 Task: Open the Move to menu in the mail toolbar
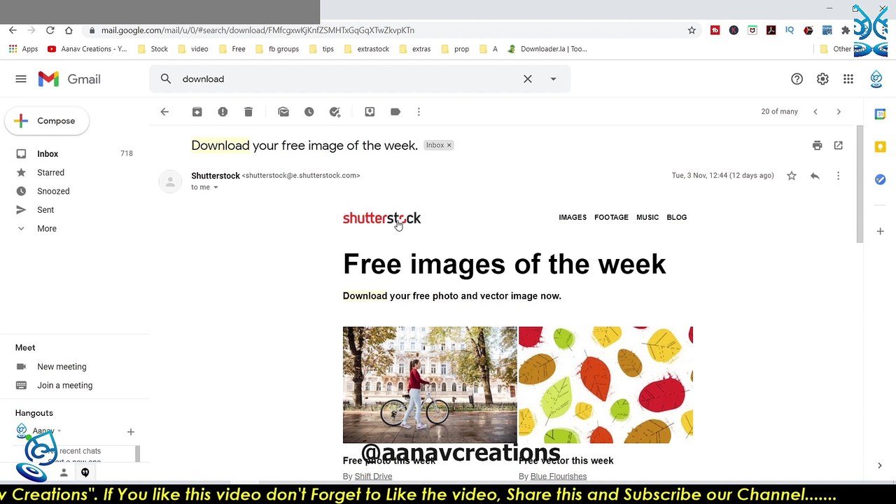370,112
